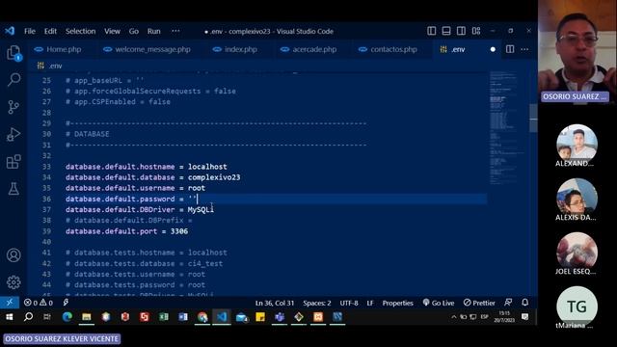617x347 pixels.
Task: Expand the hidden menu bar items ellipsis
Action: pyautogui.click(x=175, y=31)
